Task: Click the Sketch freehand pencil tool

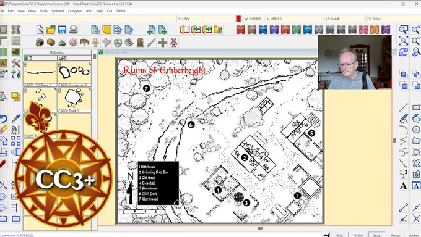Action: 403,118
